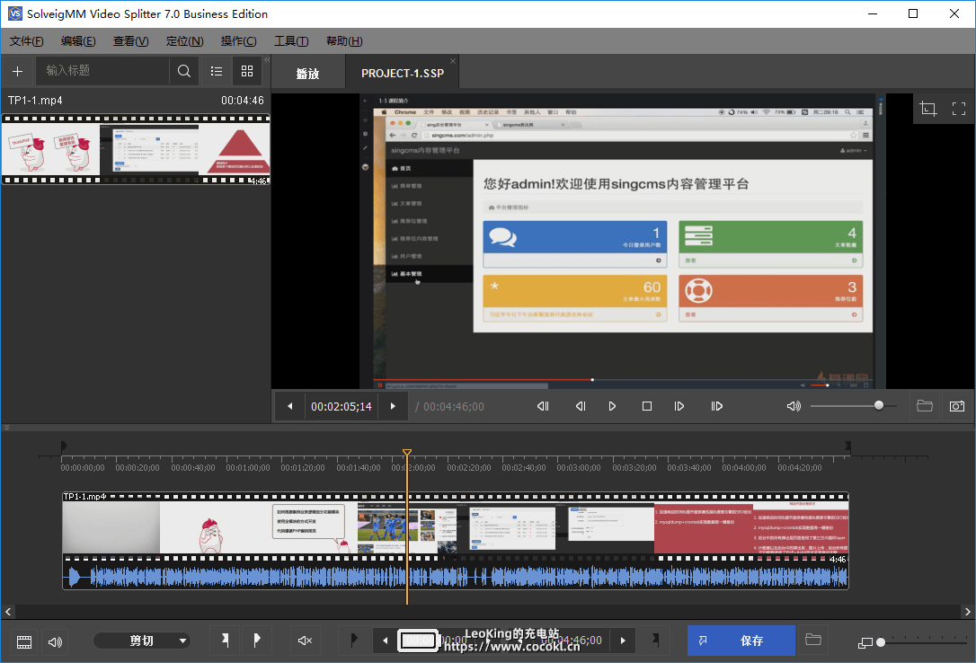Collapse the timeline panel with the double chevron

(x=6, y=428)
